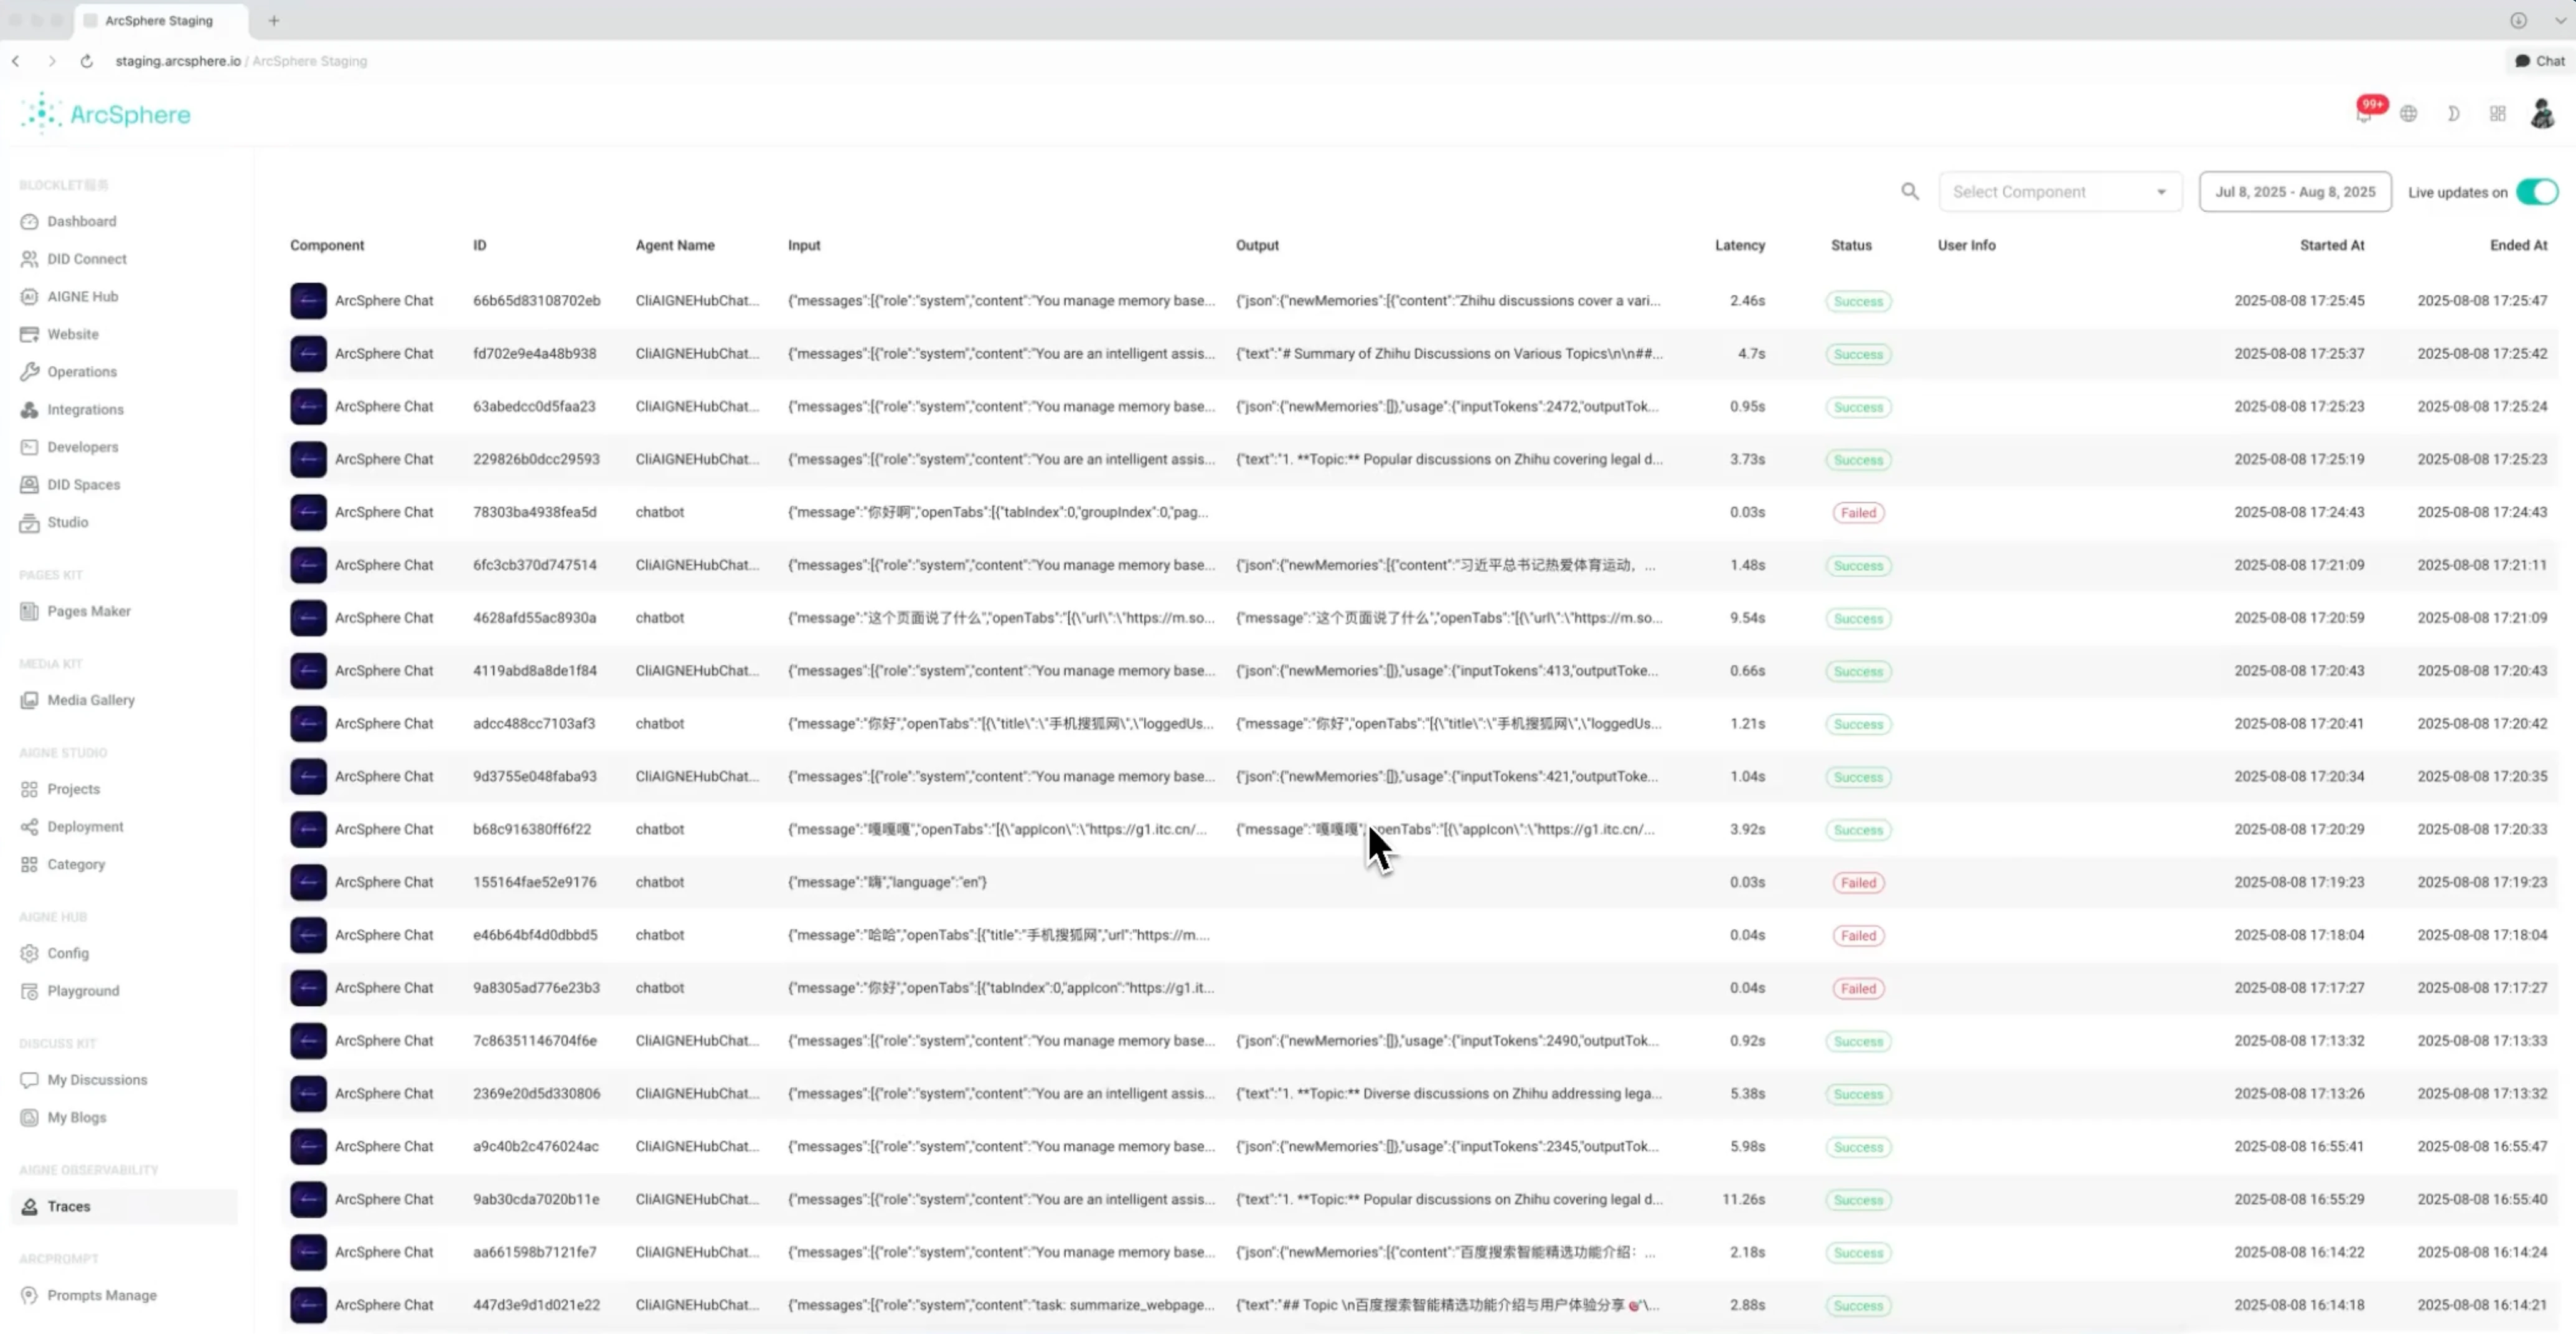Open the user avatar menu
Viewport: 2576px width, 1334px height.
pos(2541,114)
